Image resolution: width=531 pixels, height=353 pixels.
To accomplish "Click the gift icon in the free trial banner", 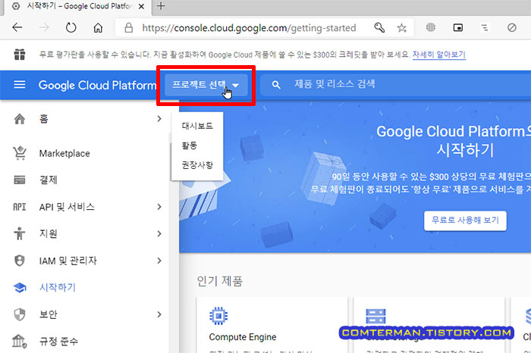I will pos(20,54).
